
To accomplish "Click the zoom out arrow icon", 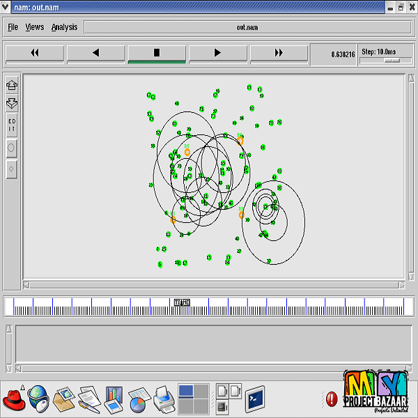I will [12, 103].
